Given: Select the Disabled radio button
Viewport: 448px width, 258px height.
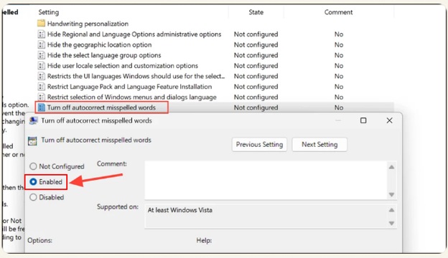Looking at the screenshot, I should click(33, 197).
